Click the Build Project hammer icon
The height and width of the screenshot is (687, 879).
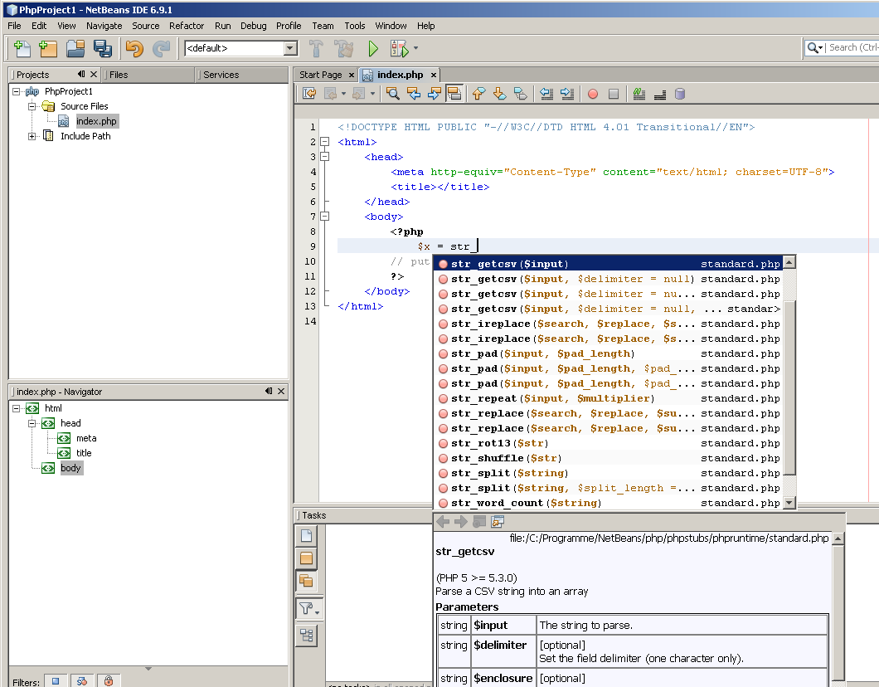click(x=316, y=49)
